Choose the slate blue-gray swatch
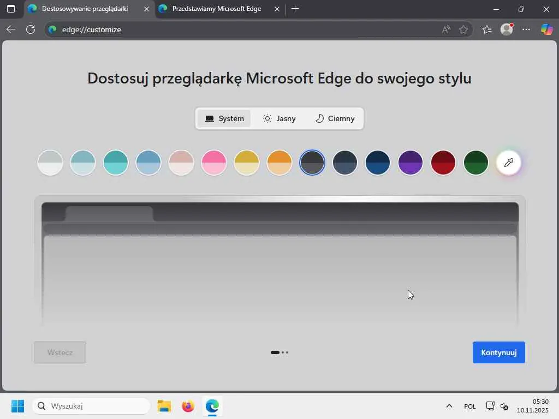 point(345,163)
